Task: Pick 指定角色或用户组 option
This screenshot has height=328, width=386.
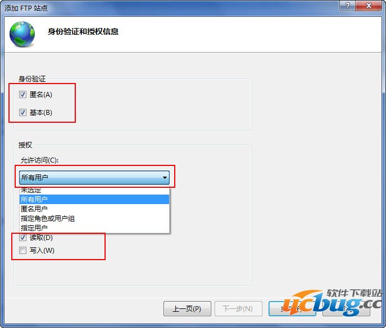Action: point(94,219)
